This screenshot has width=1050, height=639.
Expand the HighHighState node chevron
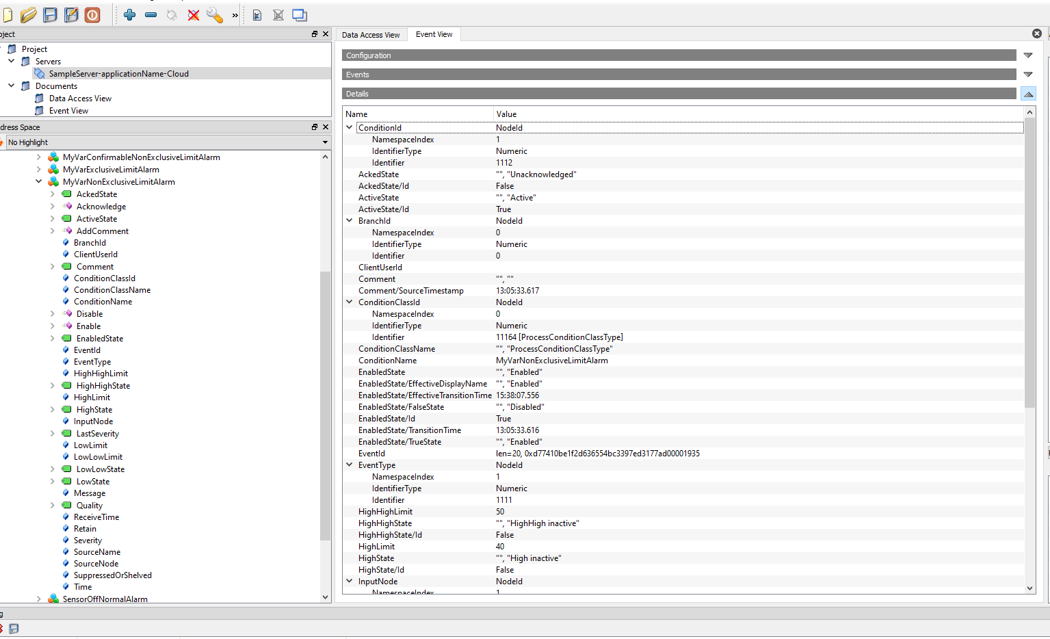(53, 386)
